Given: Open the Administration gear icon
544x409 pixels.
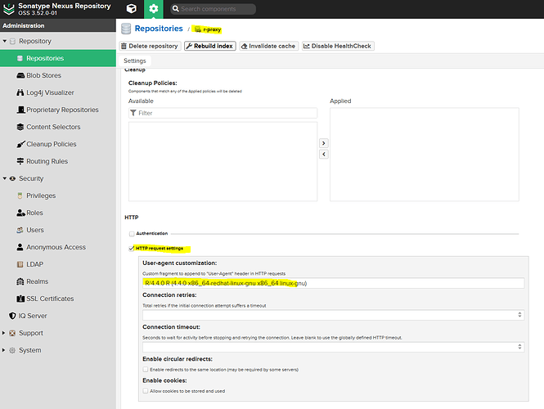Looking at the screenshot, I should tap(154, 9).
